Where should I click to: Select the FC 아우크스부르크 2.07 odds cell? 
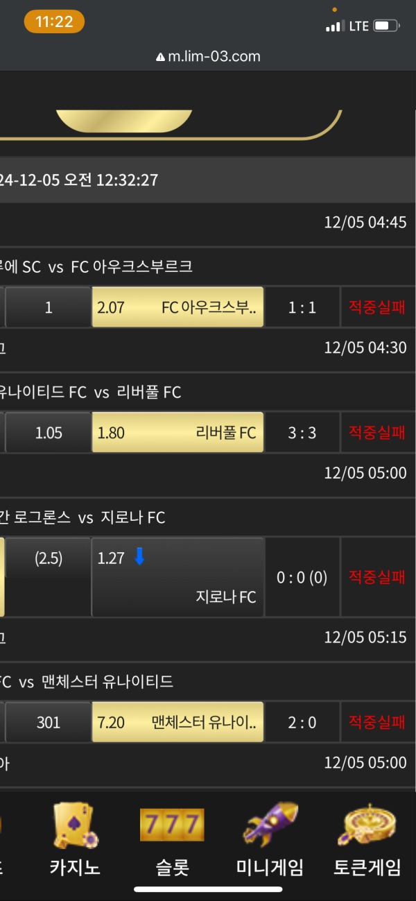click(177, 307)
